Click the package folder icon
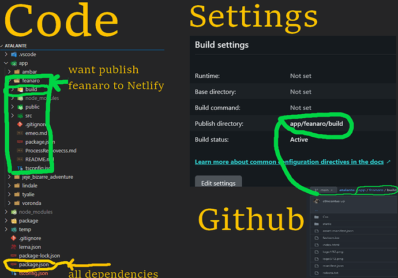Viewport: 398px width, 278px height. [14, 221]
